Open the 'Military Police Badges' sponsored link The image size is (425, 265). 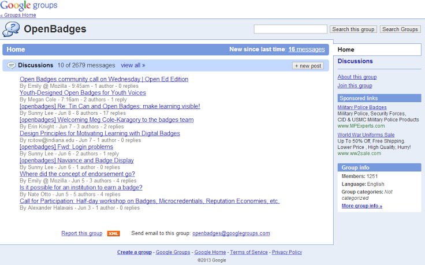(x=362, y=107)
